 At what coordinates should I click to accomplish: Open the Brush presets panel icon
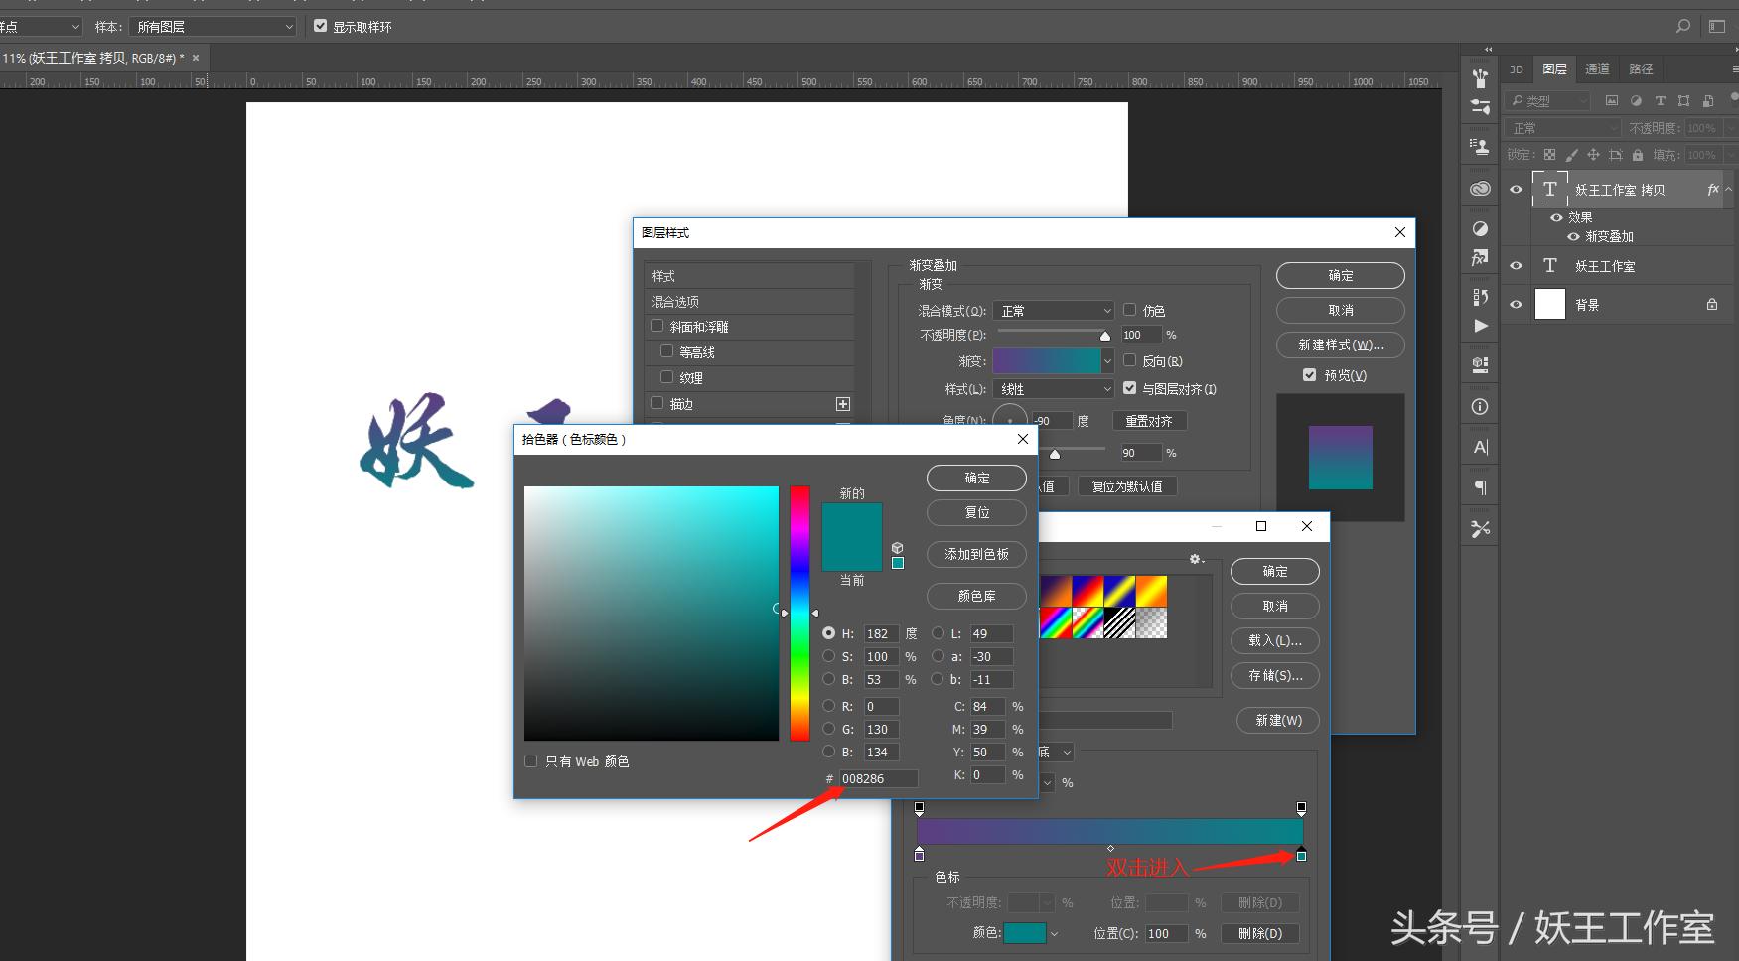[1480, 78]
